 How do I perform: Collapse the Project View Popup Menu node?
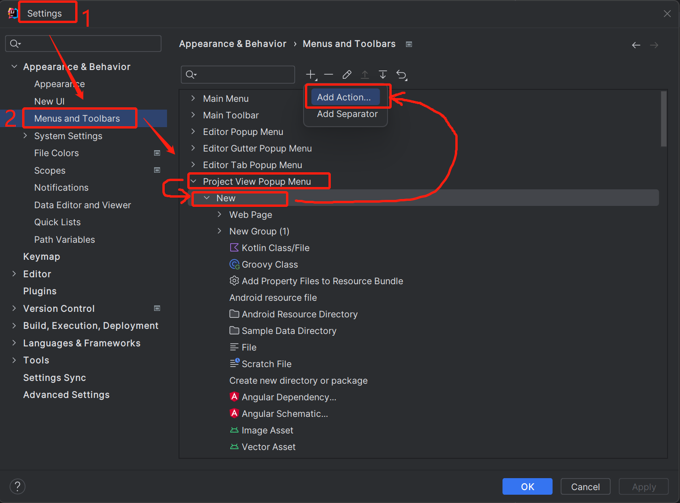(193, 181)
